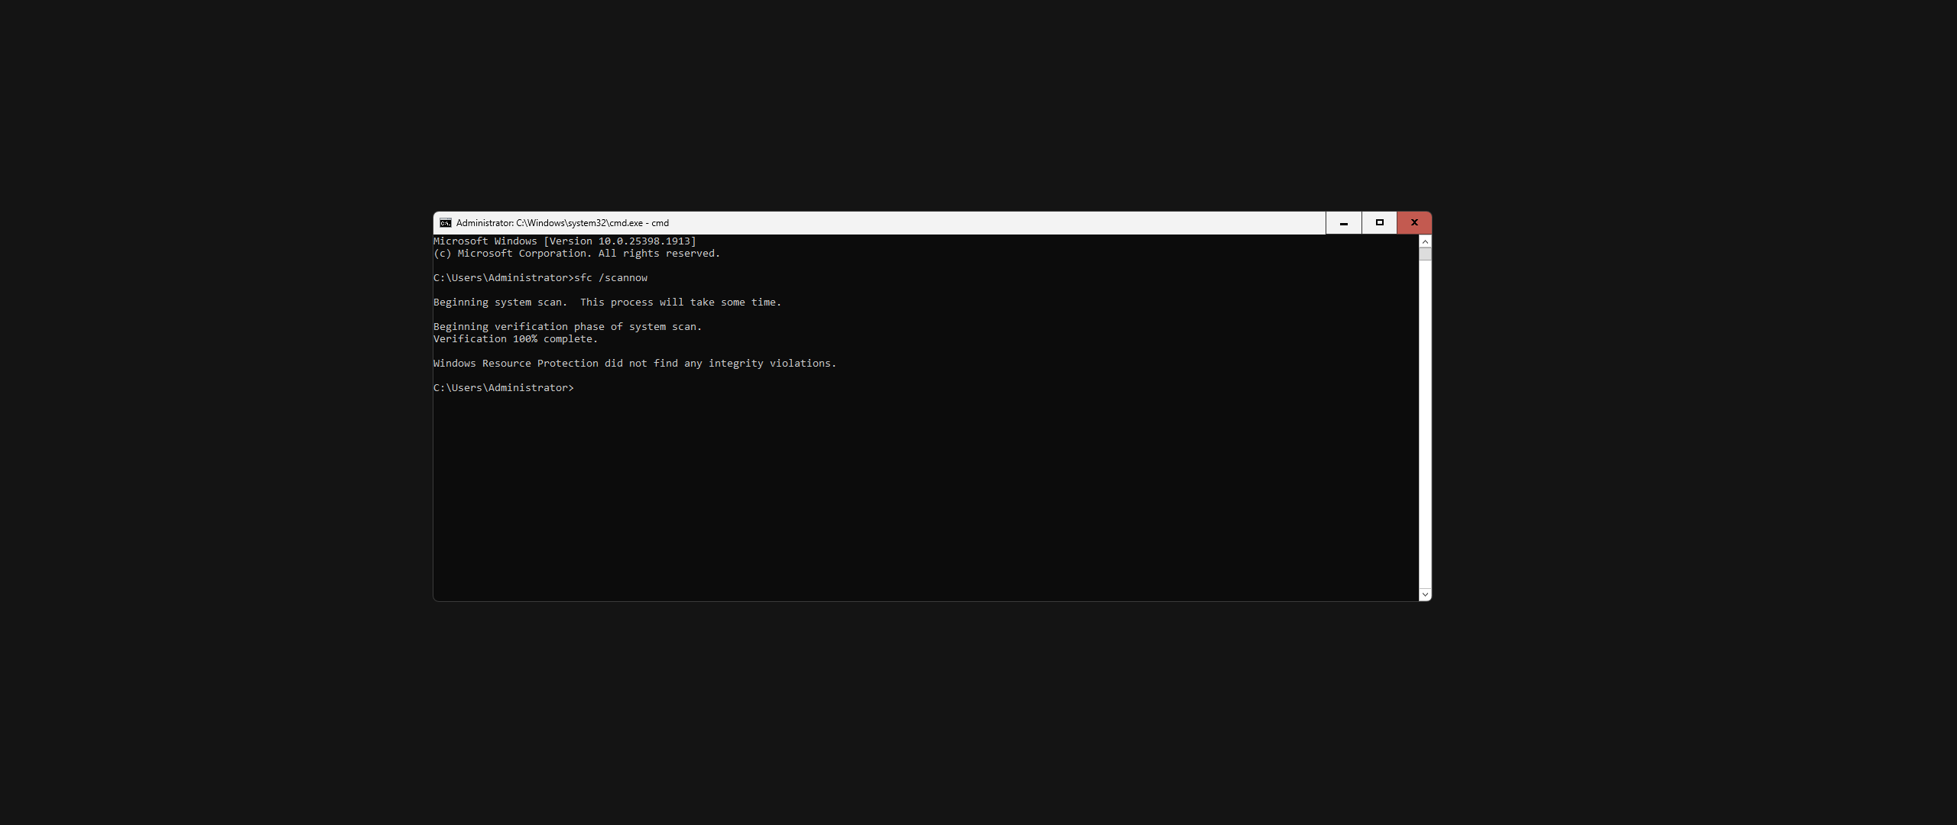
Task: Click the vertical scrollbar thumb
Action: [1425, 254]
